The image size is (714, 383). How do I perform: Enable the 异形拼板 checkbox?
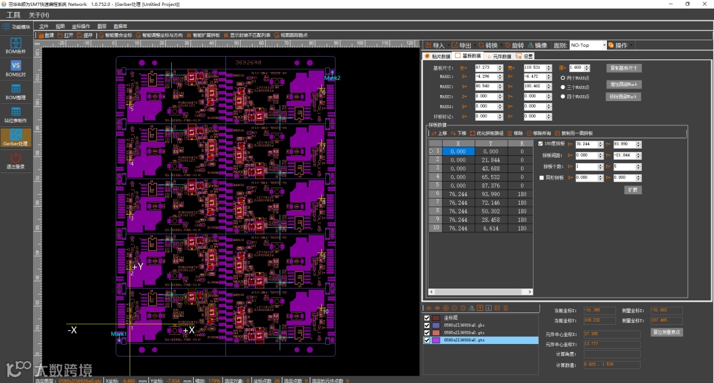[541, 178]
